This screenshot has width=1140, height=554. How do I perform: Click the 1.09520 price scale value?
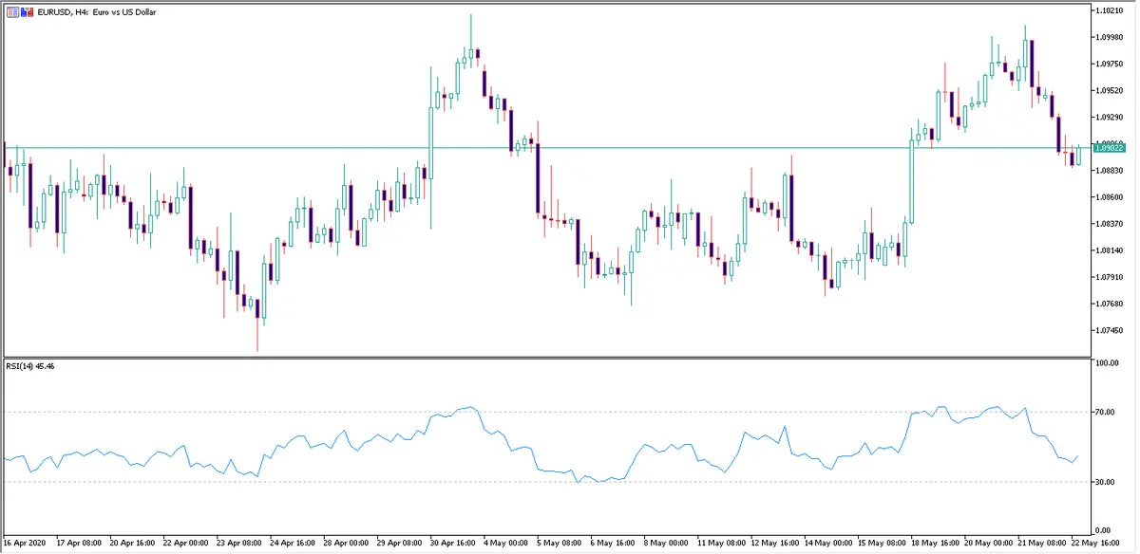1110,90
